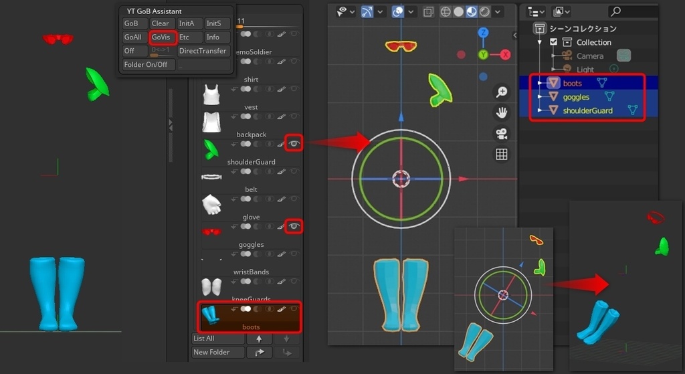
Task: Toggle the viewport overlays button
Action: [397, 12]
